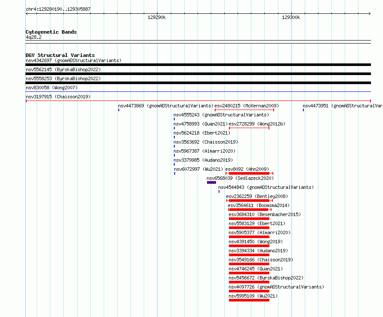This screenshot has width=383, height=317.
Task: Click the red bar under esv8092 Ahn2009
Action: tap(249, 173)
